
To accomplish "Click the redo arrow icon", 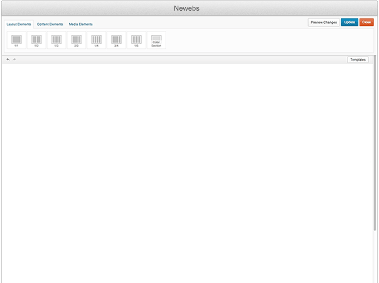I will (x=14, y=60).
